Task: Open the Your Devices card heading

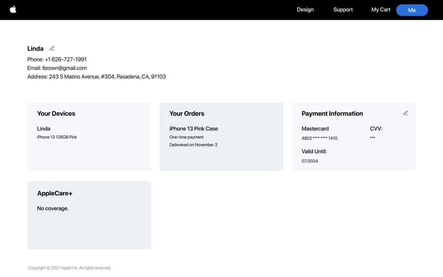Action: pyautogui.click(x=56, y=114)
